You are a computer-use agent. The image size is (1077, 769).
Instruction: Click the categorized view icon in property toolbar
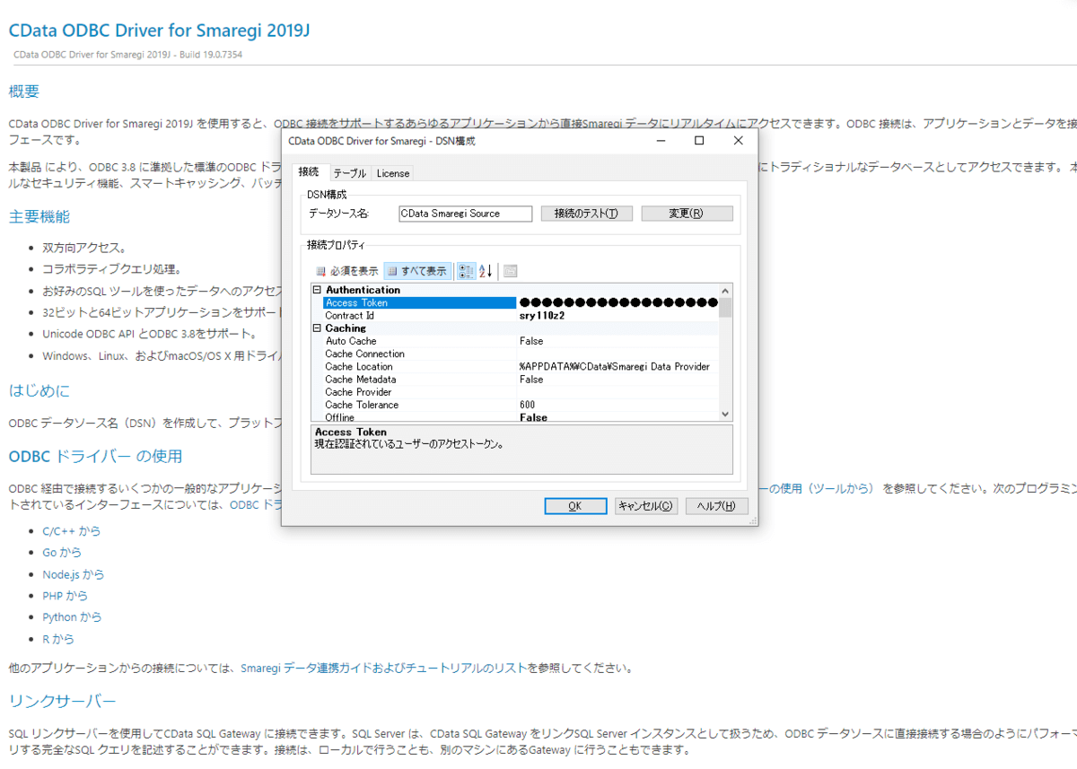(x=466, y=271)
